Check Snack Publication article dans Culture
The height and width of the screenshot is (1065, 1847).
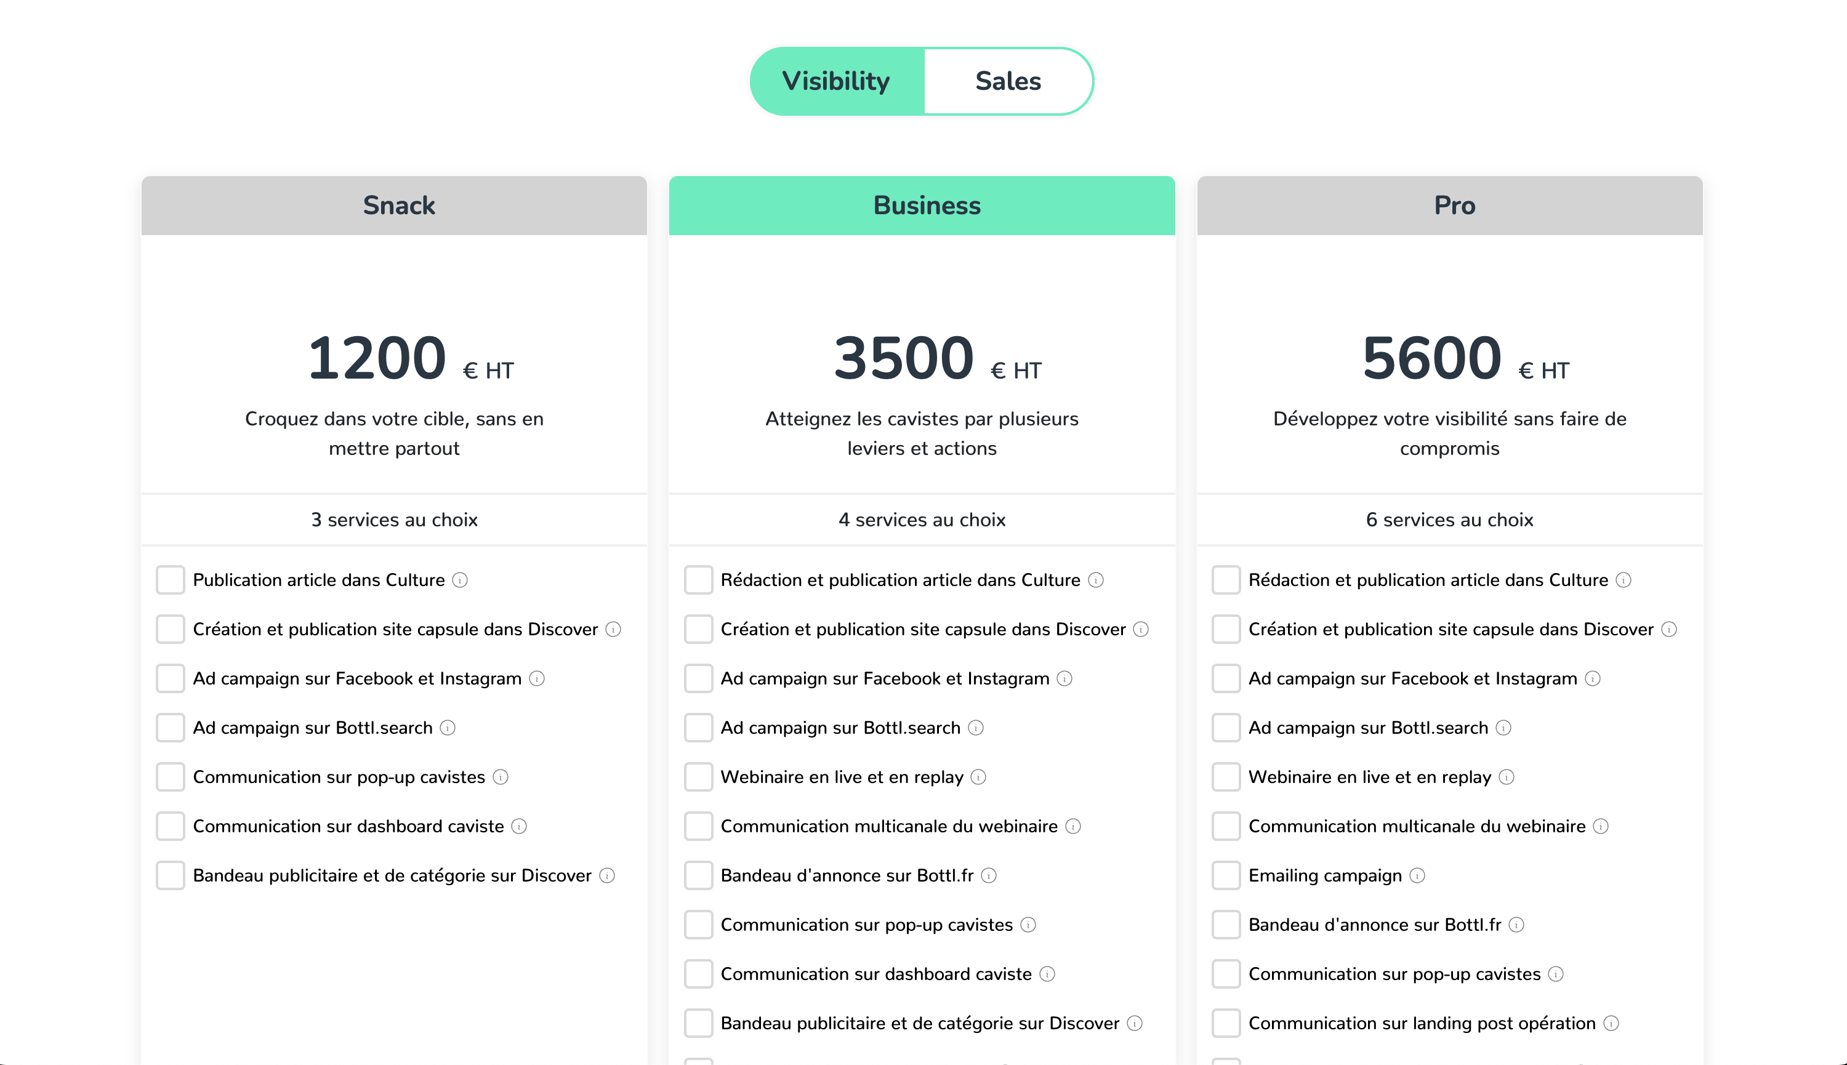(x=171, y=580)
